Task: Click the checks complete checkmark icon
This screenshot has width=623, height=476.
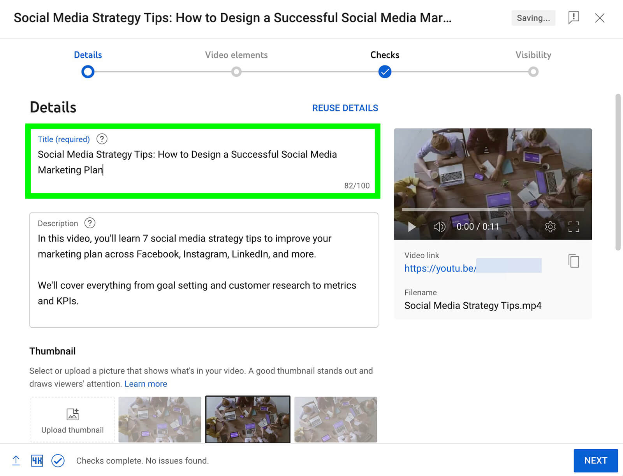Action: 58,461
